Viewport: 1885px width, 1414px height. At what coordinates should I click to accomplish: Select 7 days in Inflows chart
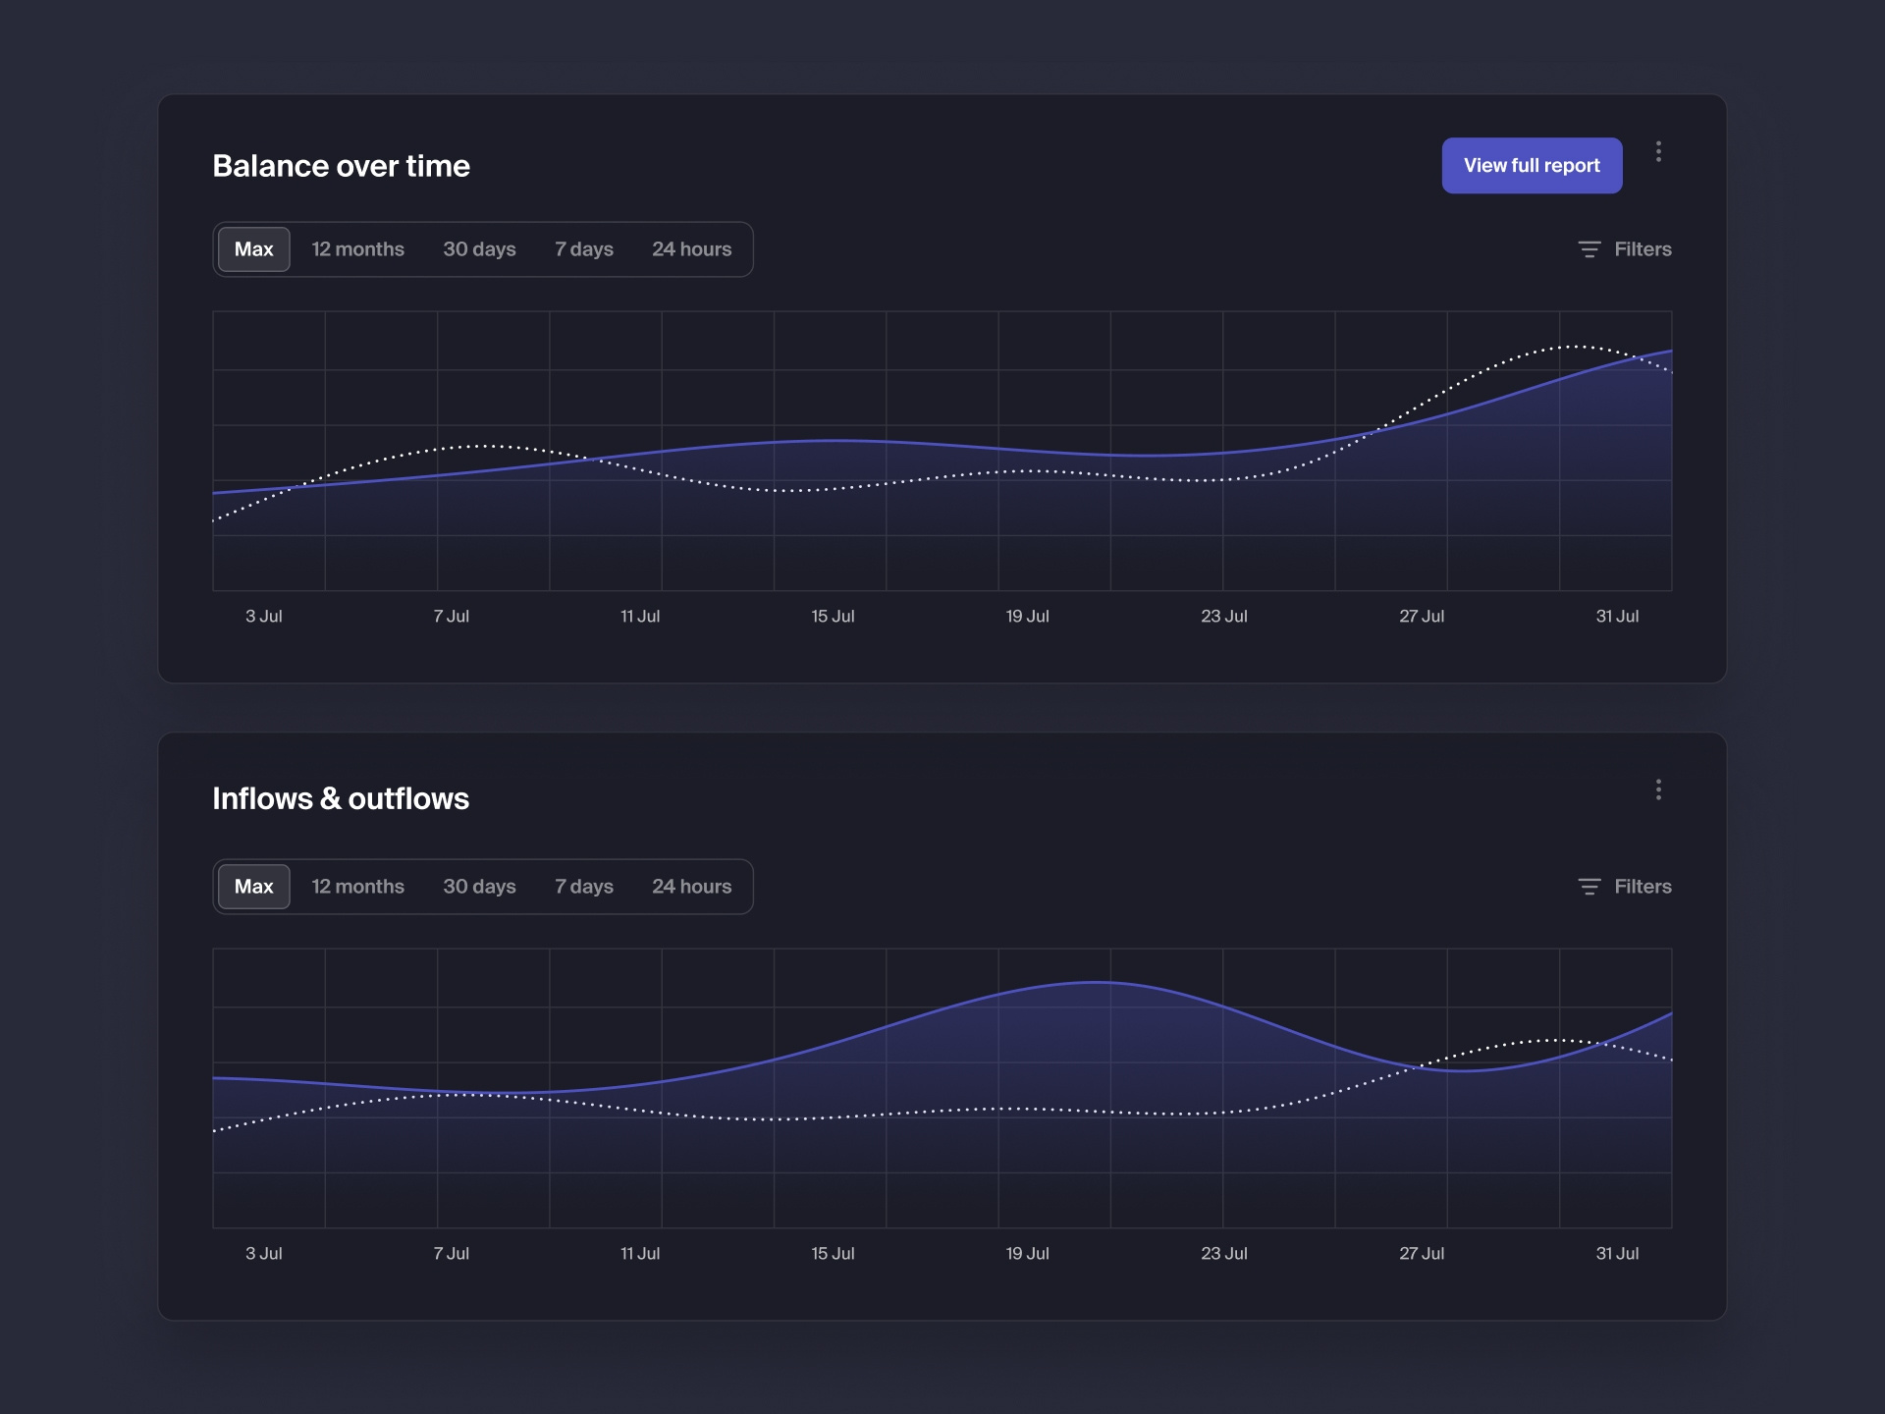pos(583,887)
